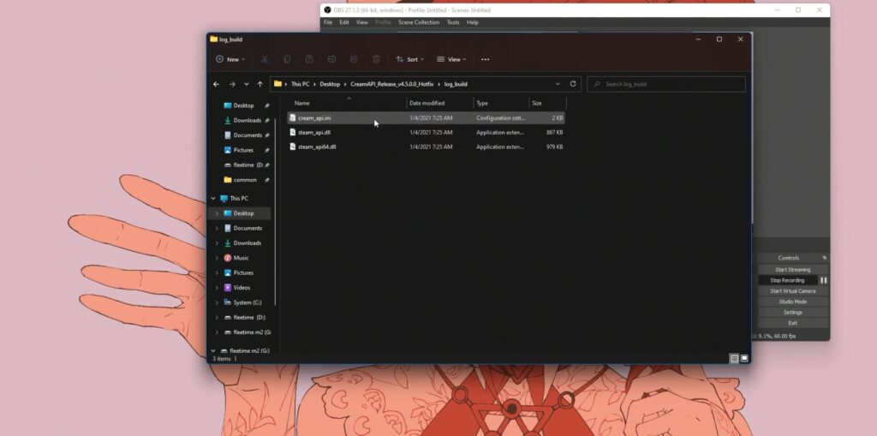Viewport: 877px width, 436px height.
Task: Click Desktop in the address breadcrumb
Action: click(330, 84)
